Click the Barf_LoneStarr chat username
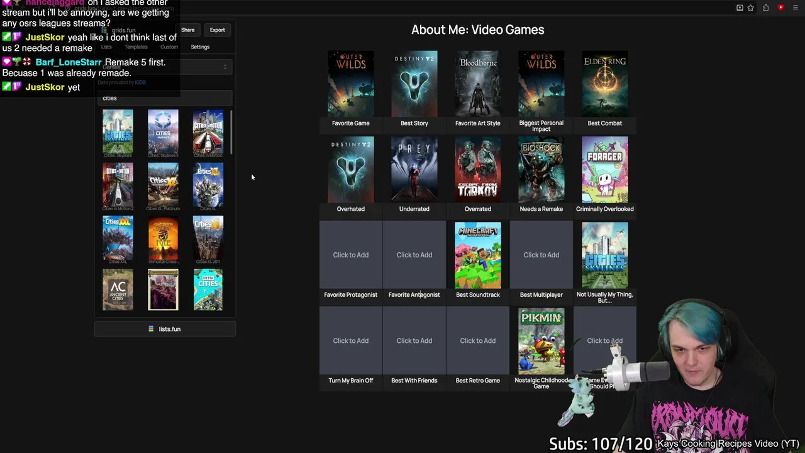 [69, 62]
